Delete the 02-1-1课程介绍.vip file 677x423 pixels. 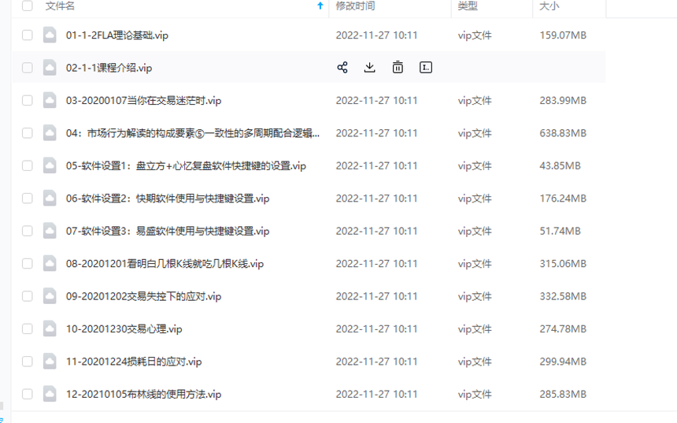click(x=398, y=68)
